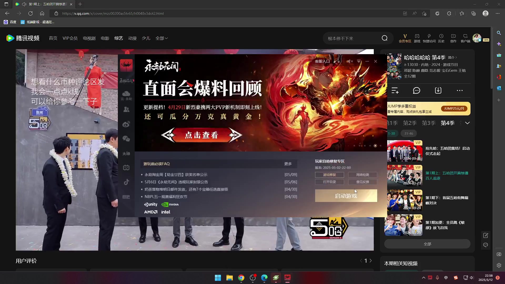505x284 pixels.
Task: Click the 点击查看 banner button
Action: click(x=201, y=135)
